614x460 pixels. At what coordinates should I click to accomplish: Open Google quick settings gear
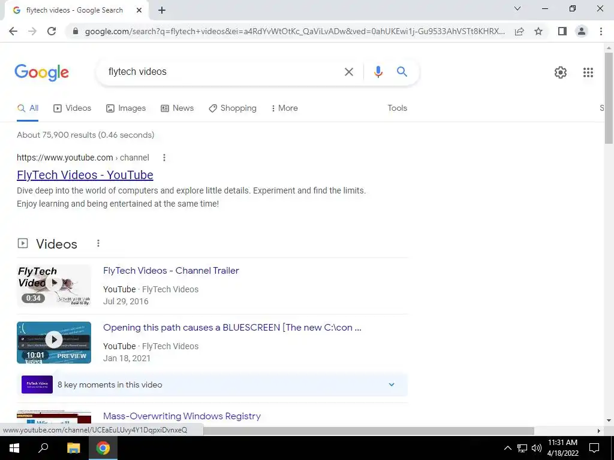click(561, 72)
